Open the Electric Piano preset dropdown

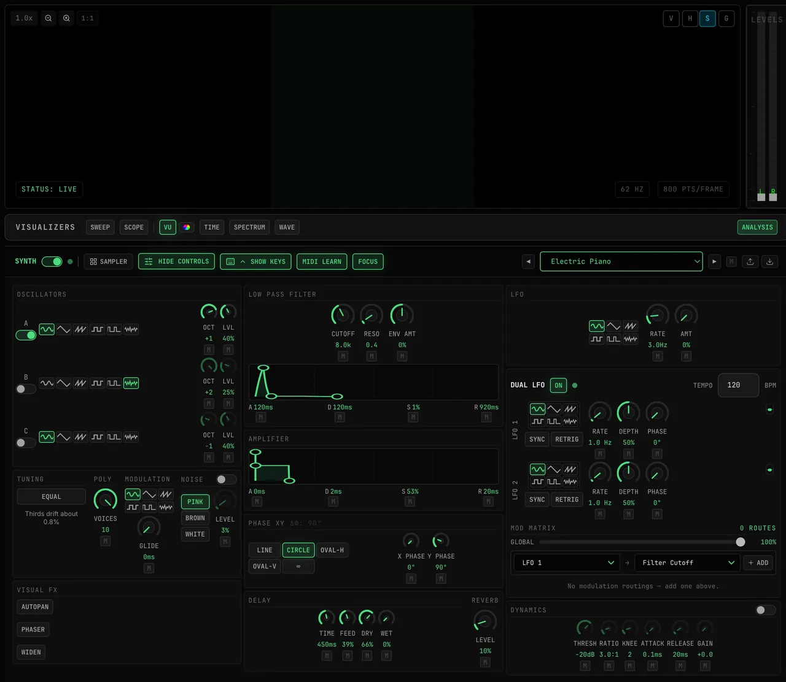tap(621, 261)
